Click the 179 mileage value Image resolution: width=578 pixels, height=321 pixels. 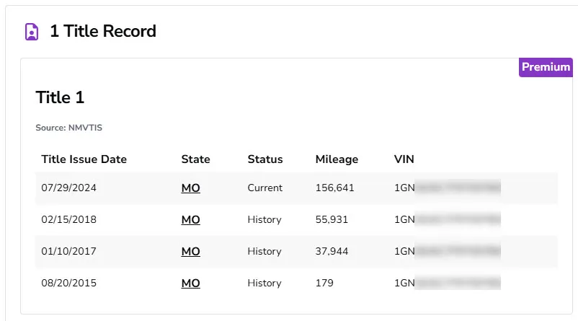[x=324, y=283]
